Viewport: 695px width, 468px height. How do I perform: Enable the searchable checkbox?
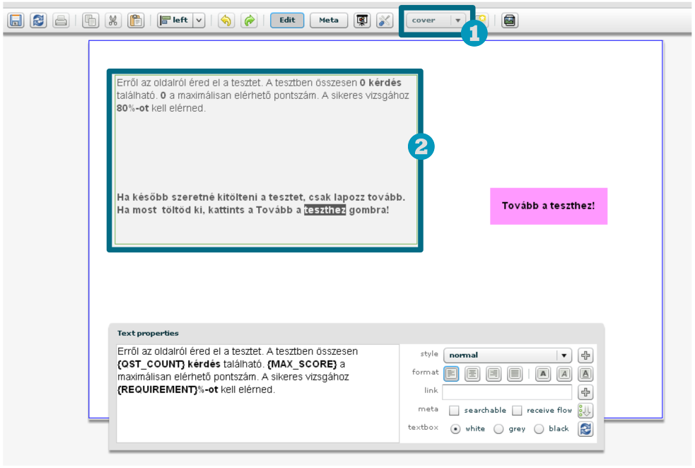pos(454,411)
